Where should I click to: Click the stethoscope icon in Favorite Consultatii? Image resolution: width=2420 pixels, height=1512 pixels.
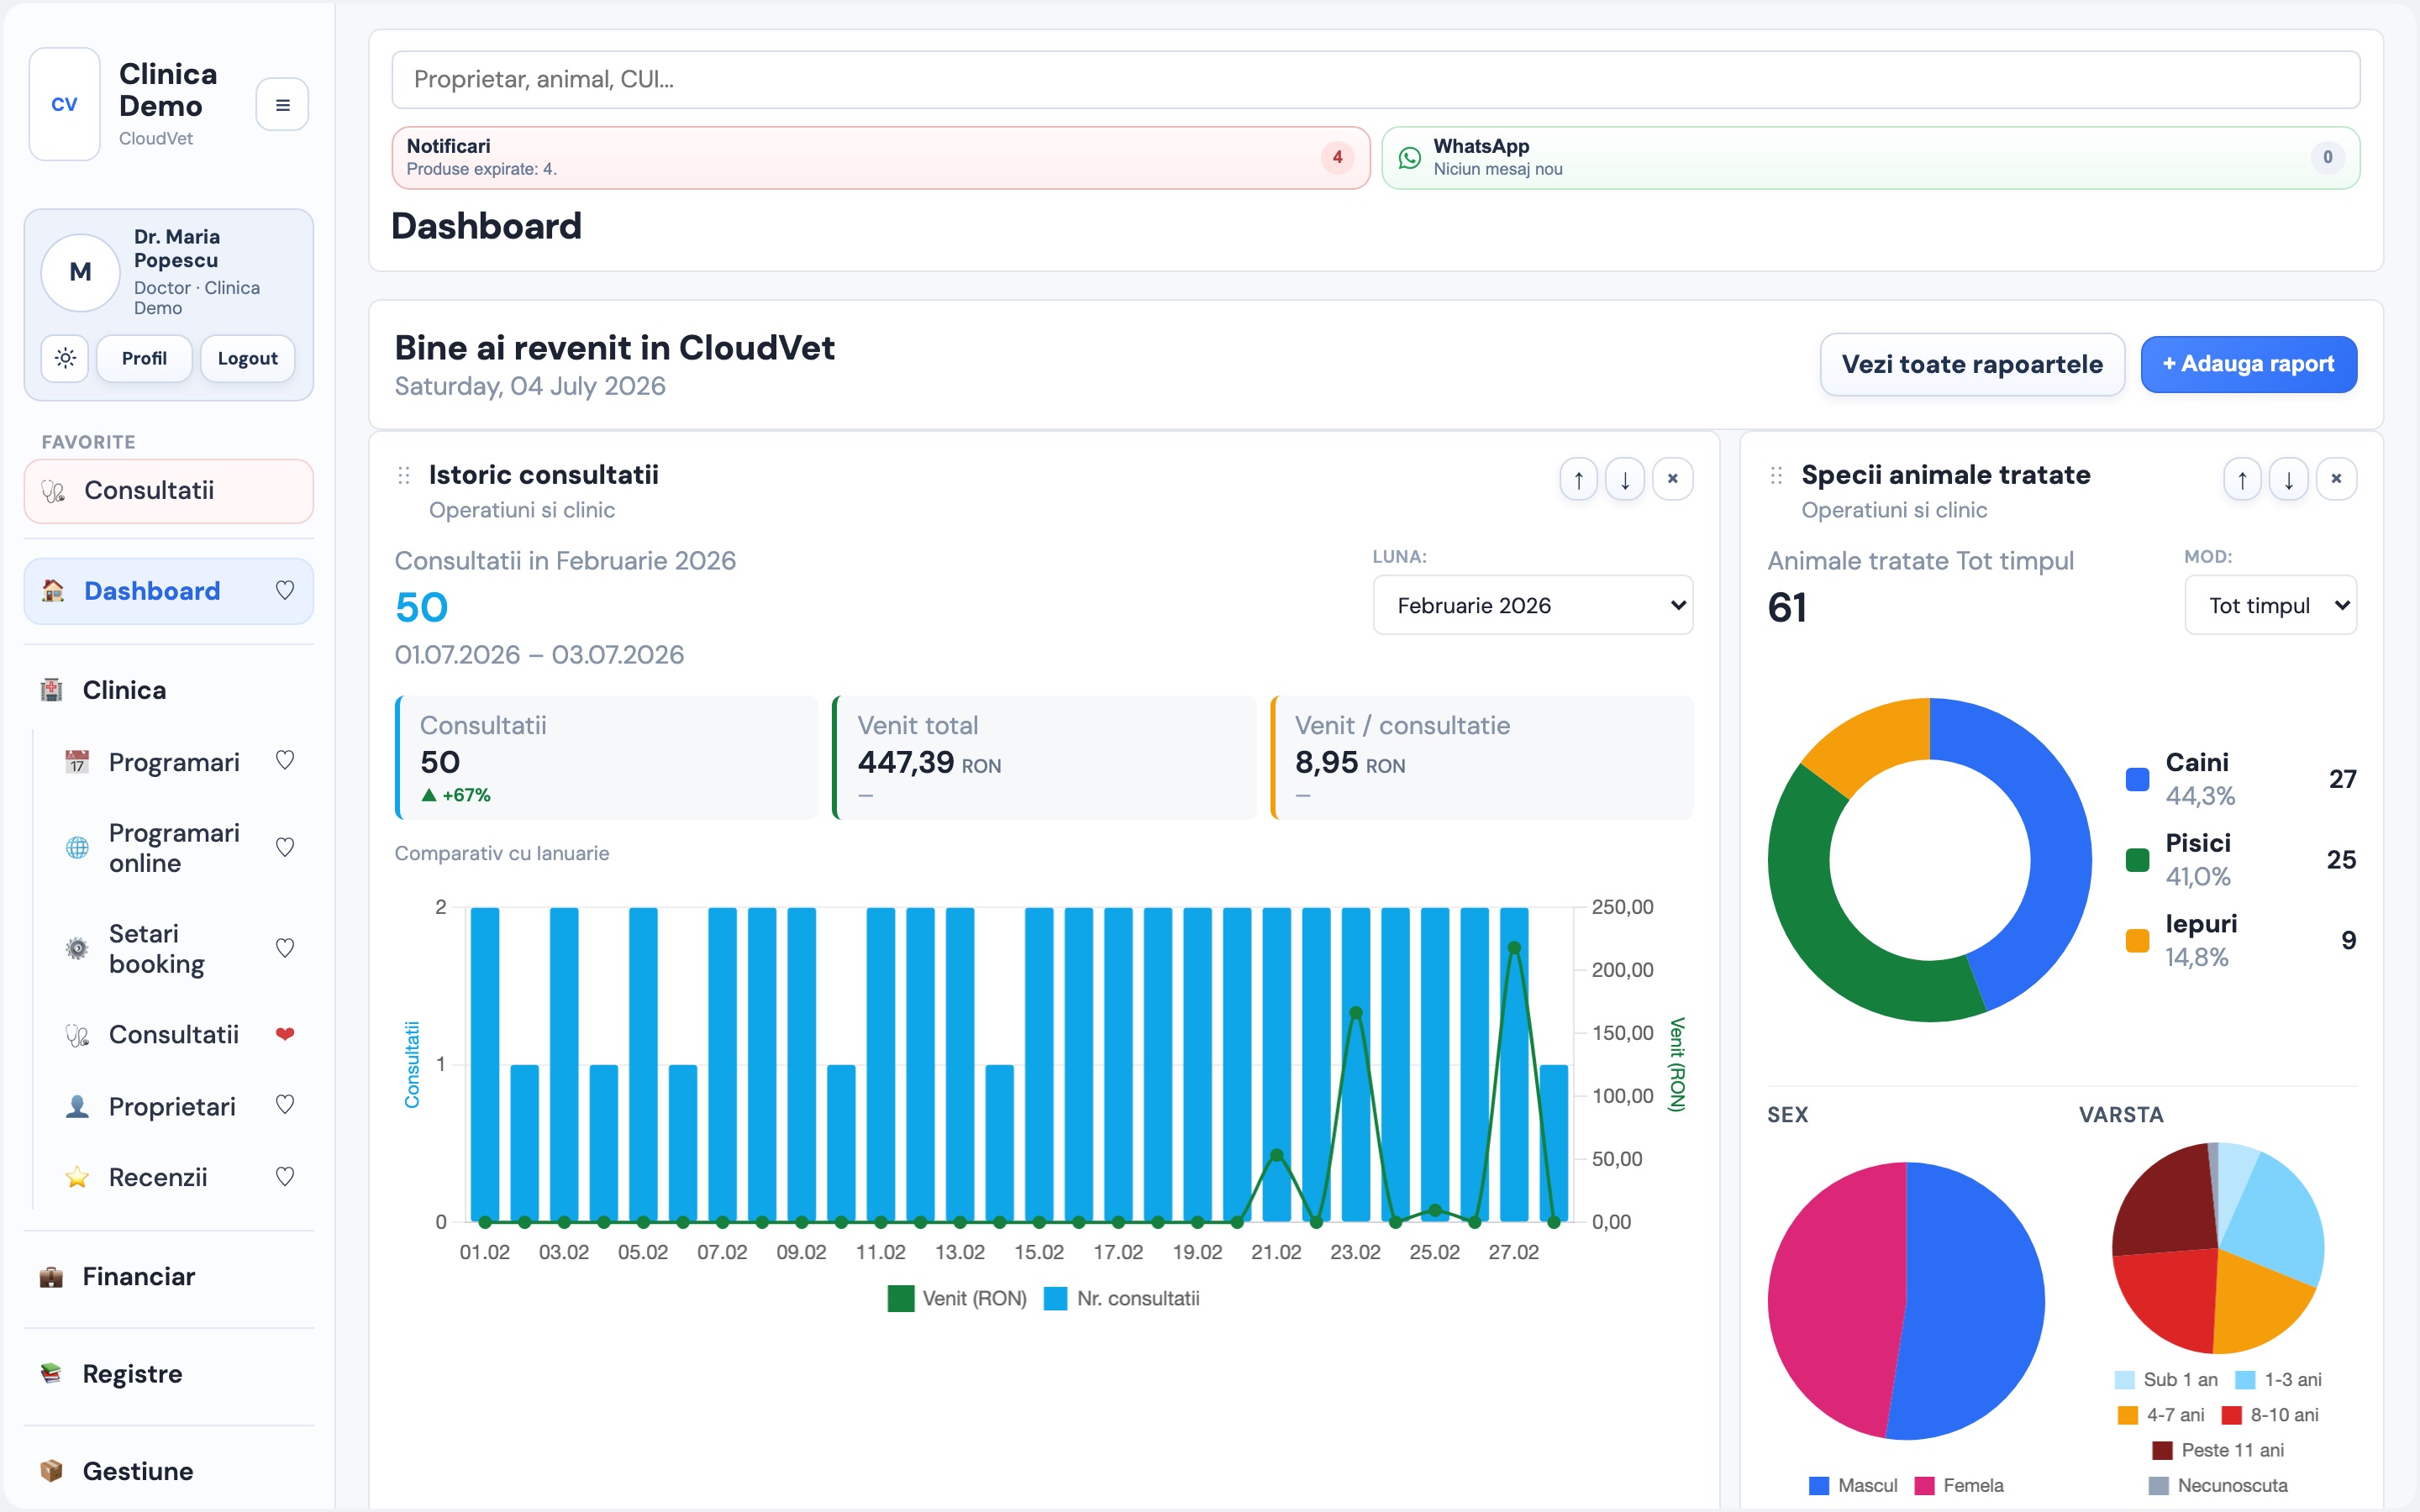53,491
